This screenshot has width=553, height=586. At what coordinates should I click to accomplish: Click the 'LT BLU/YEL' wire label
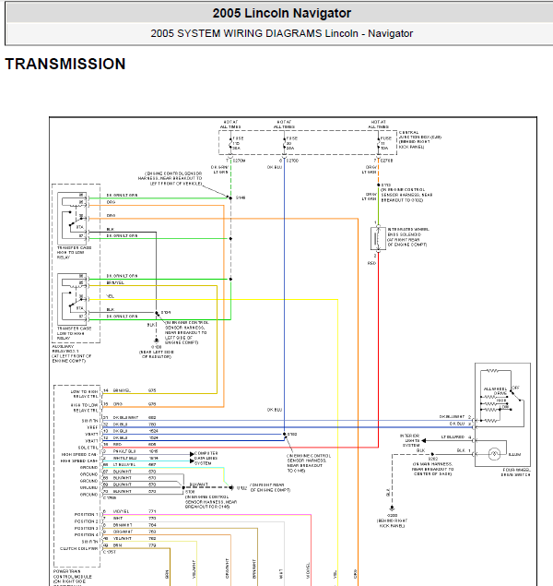124,464
